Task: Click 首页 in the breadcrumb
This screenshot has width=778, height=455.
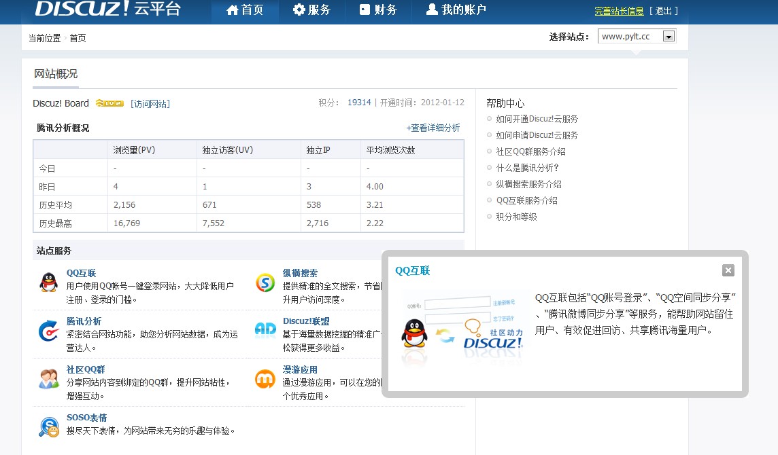Action: 78,38
